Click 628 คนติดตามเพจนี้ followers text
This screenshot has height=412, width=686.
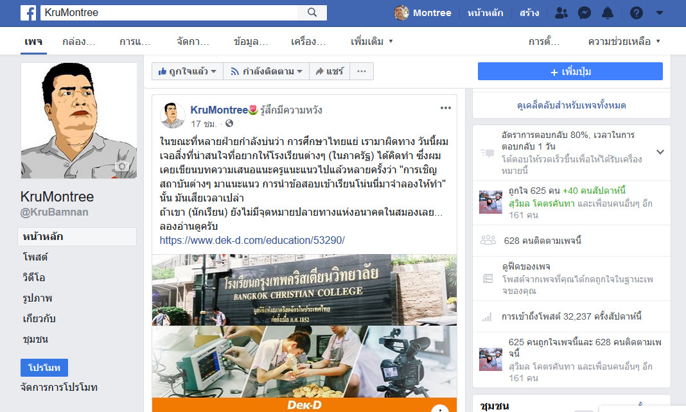coord(543,241)
